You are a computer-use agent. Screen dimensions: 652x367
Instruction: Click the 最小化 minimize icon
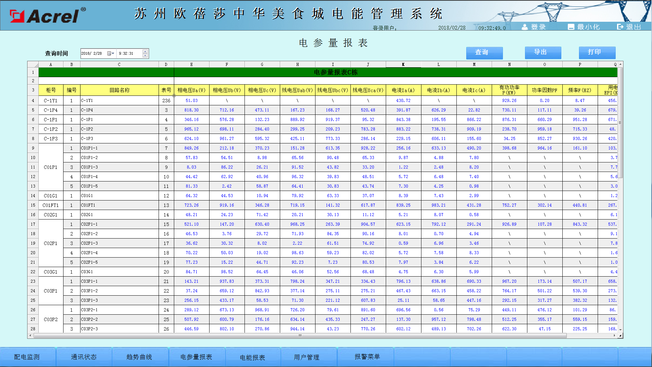(571, 27)
